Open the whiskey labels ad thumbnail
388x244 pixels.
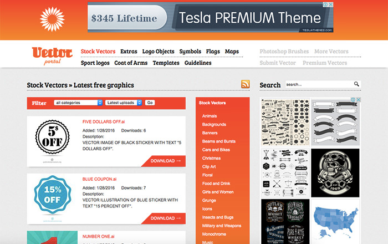pos(285,221)
